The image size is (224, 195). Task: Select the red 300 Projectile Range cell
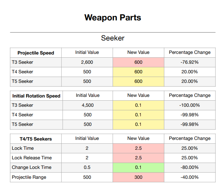point(138,177)
